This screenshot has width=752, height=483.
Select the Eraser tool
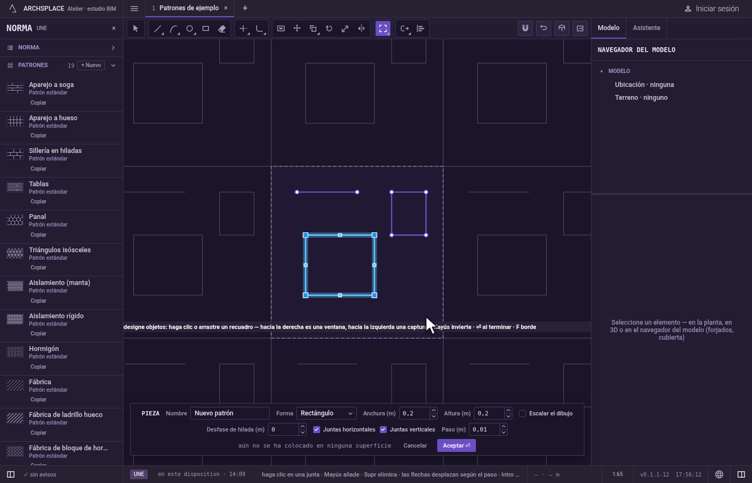click(x=222, y=28)
